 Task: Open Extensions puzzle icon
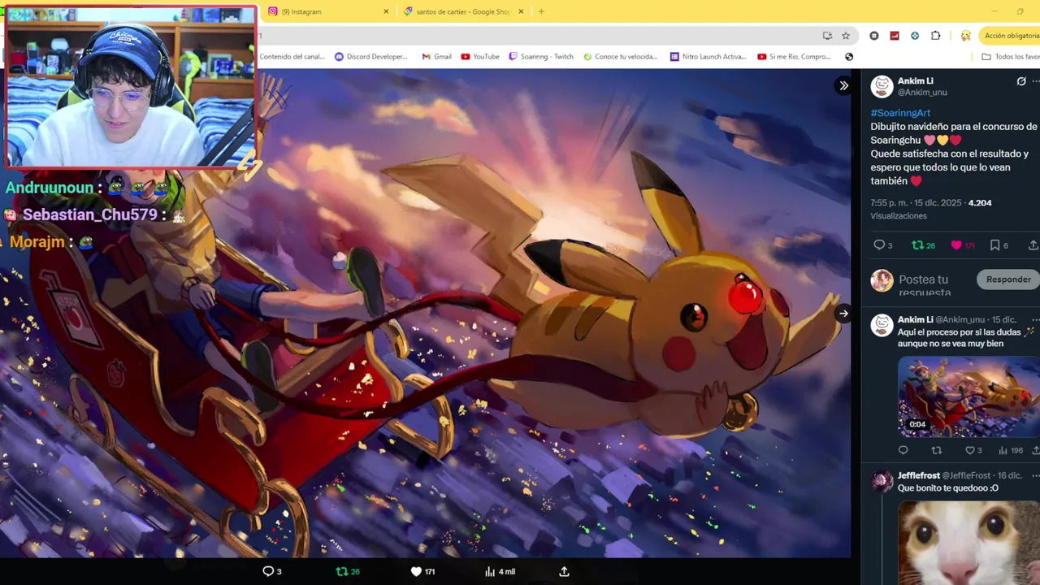click(x=935, y=36)
